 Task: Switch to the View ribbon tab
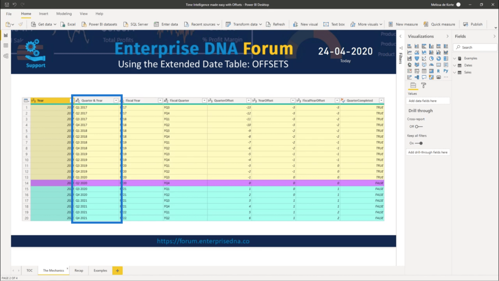coord(83,14)
